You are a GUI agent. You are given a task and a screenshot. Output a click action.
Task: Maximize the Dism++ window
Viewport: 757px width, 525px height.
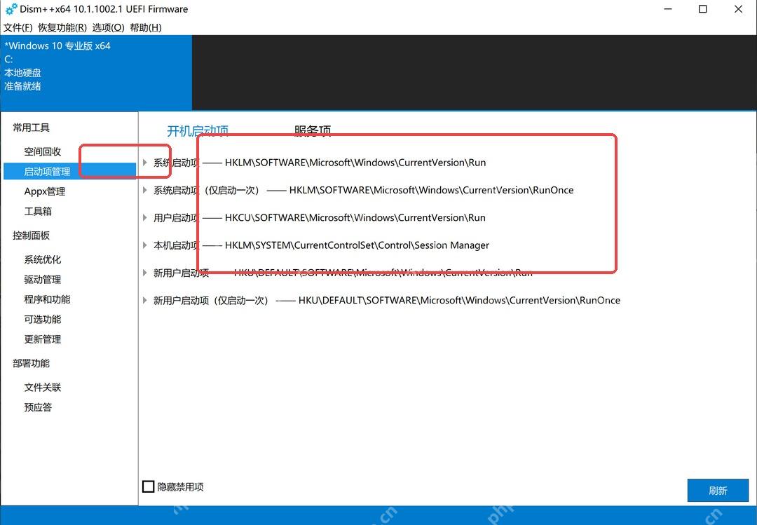click(x=703, y=9)
